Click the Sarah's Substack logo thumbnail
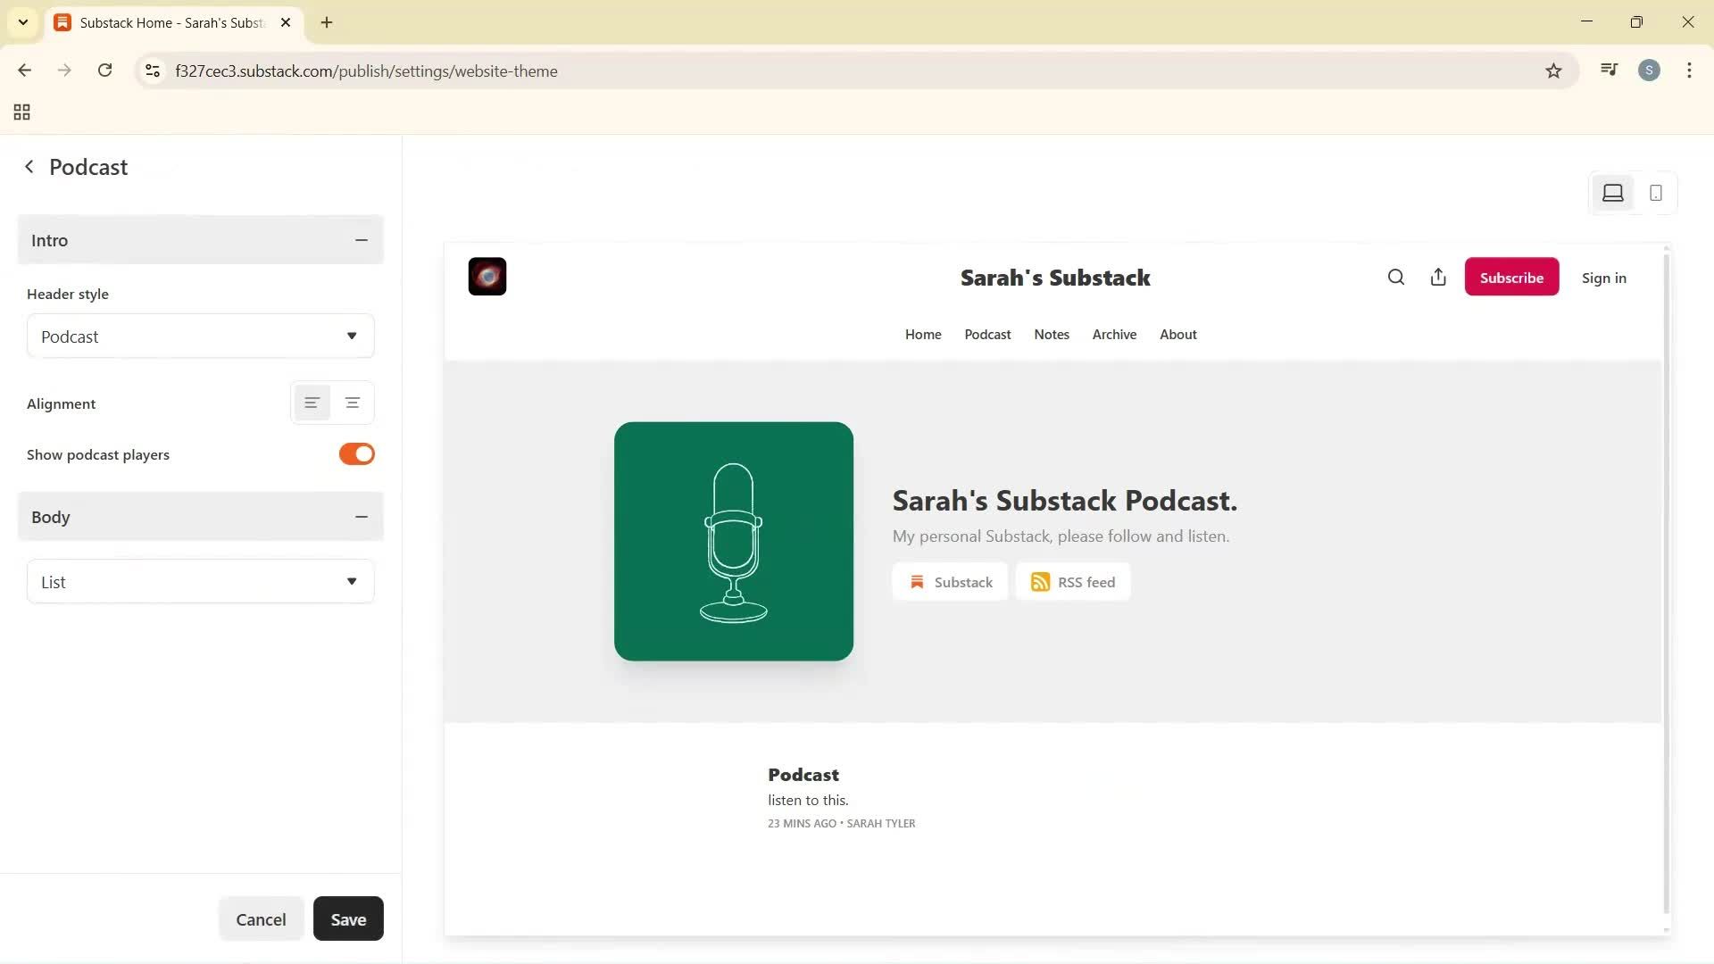This screenshot has height=964, width=1714. coord(487,277)
